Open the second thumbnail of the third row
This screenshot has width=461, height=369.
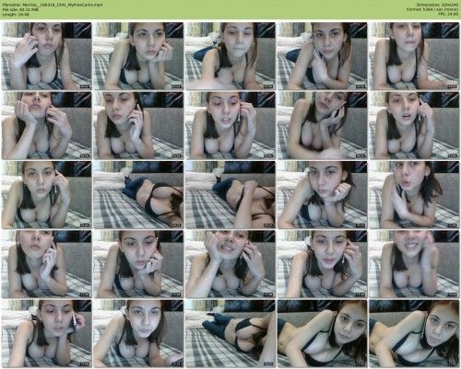(x=138, y=195)
